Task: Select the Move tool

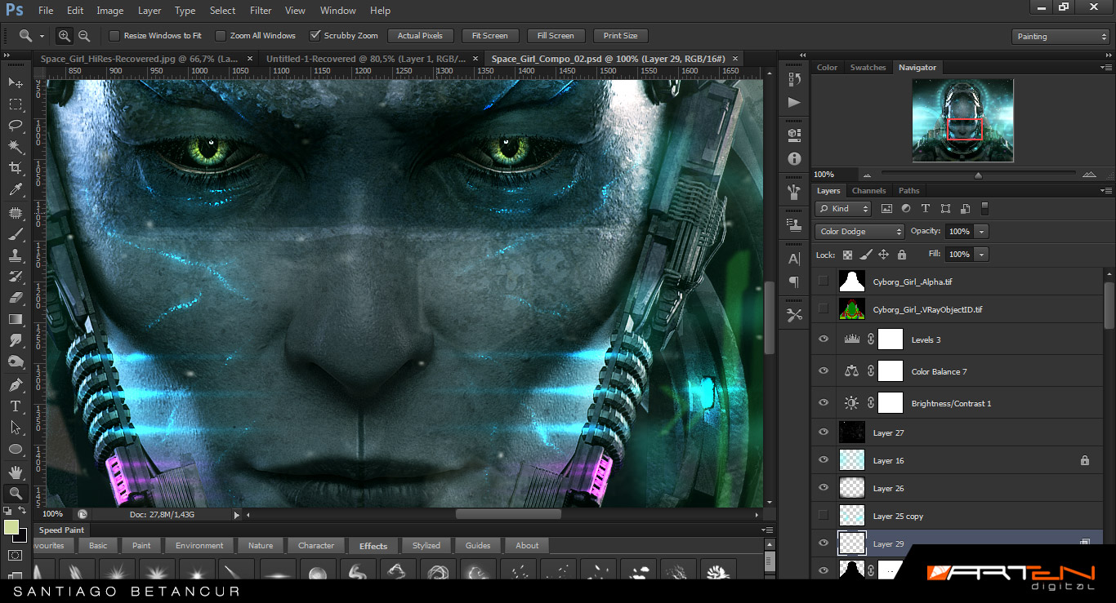Action: click(x=16, y=82)
